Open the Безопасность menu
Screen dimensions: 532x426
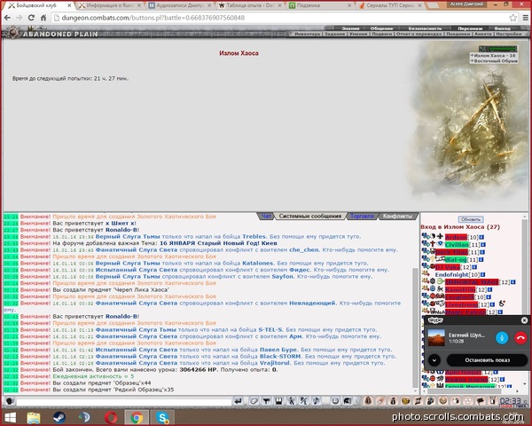425,28
